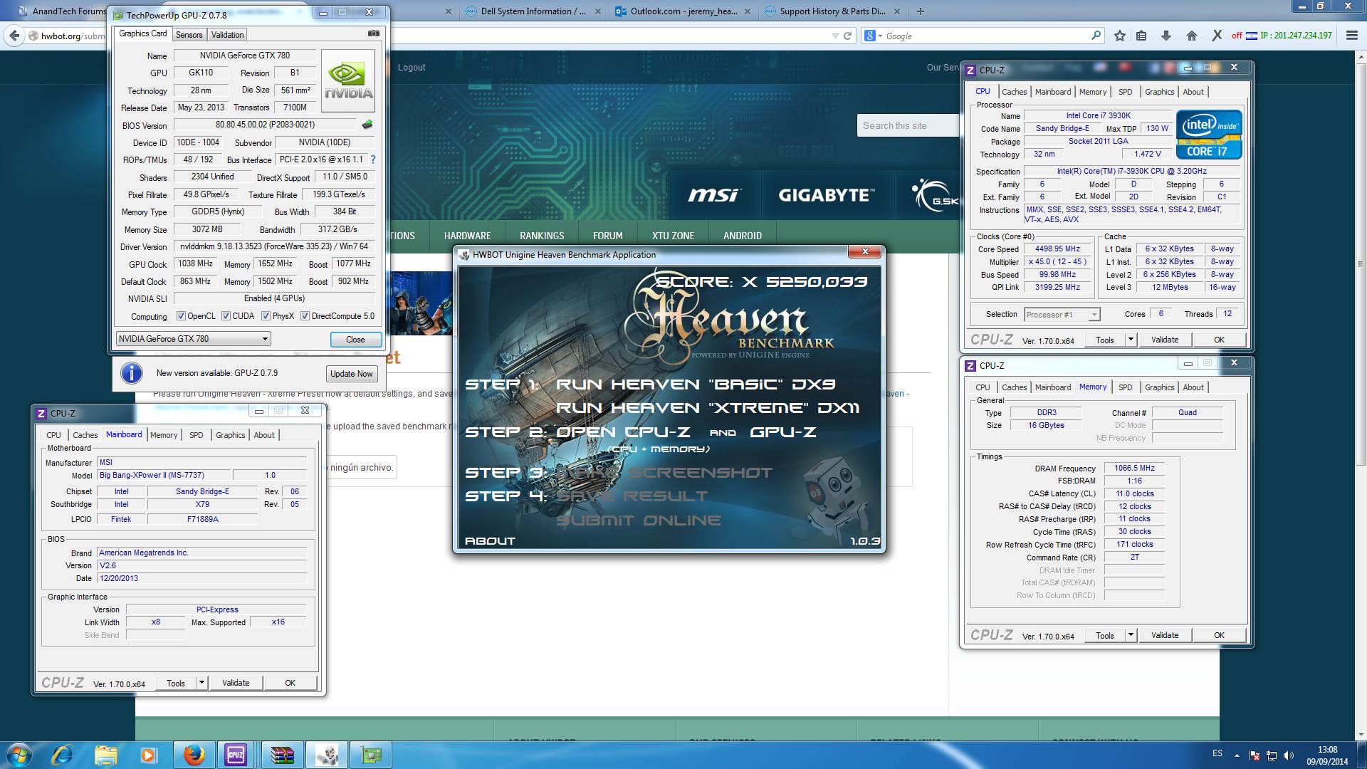Toggle OpenCL checkbox in GPU-Z

[181, 316]
